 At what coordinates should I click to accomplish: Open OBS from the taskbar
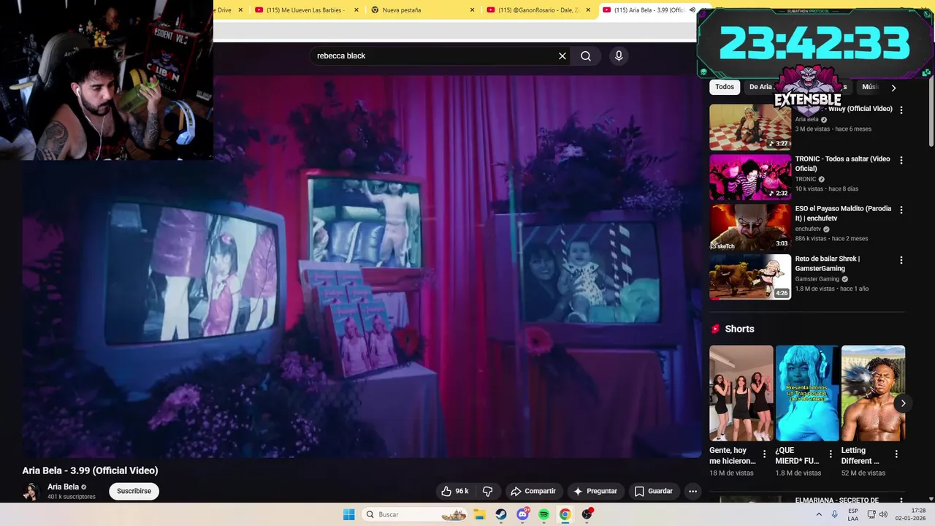[587, 514]
